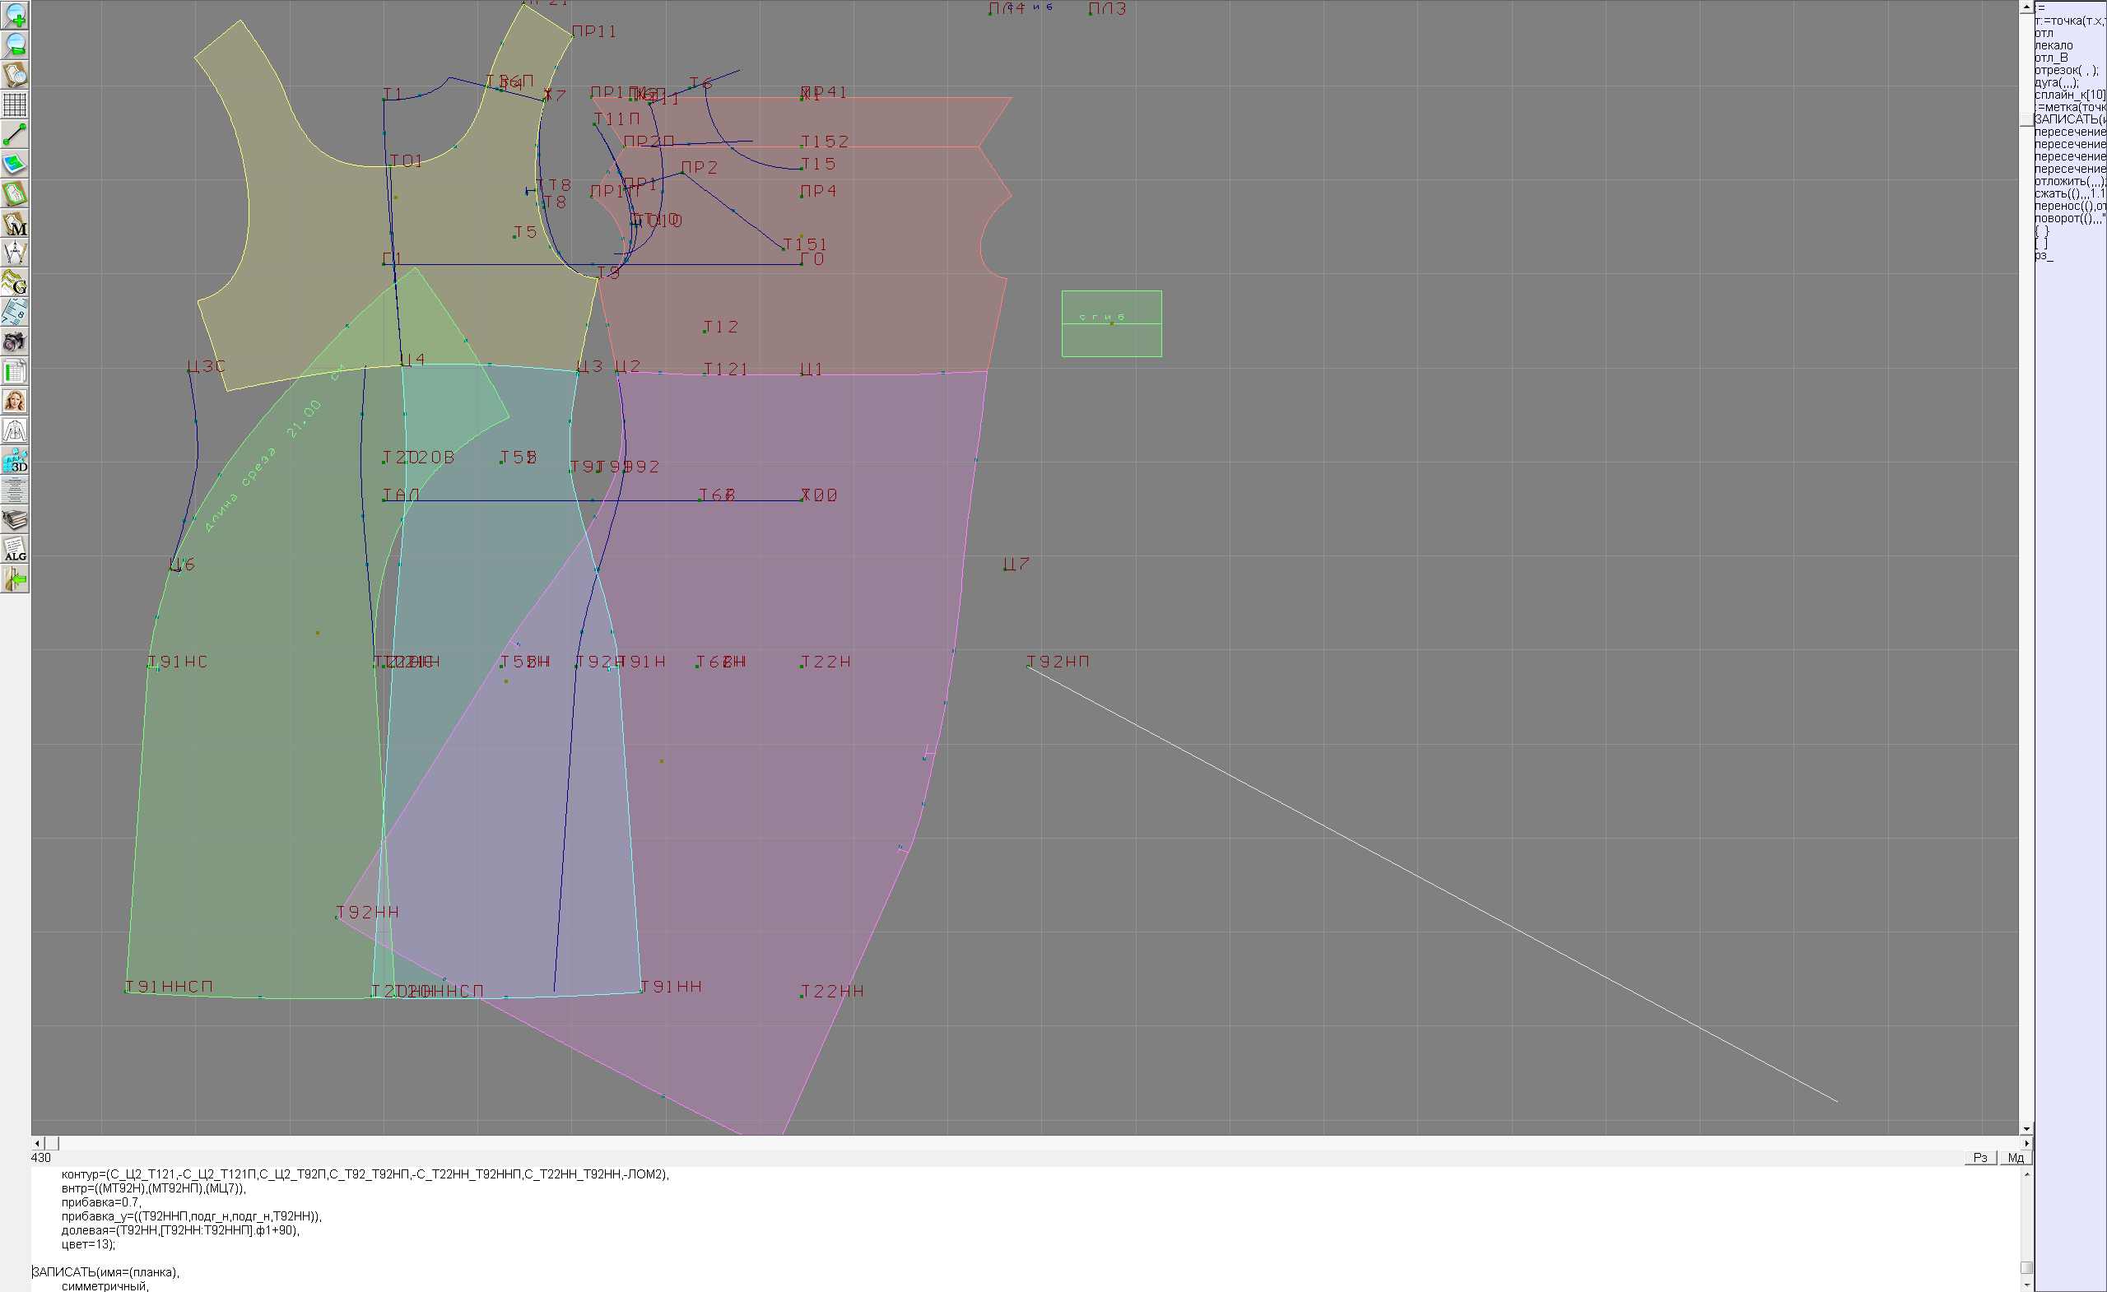Click the zoom in magnifier icon
Viewport: 2107px width, 1292px height.
point(15,16)
